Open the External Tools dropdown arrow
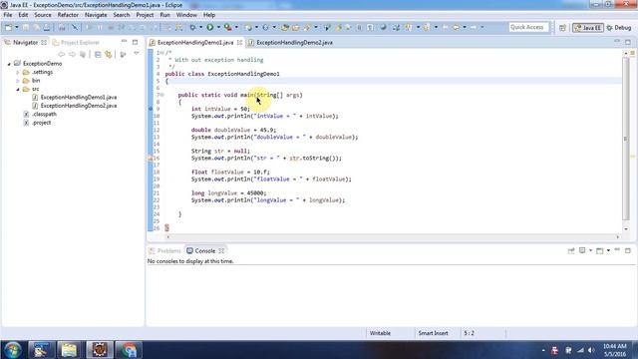Viewport: 638px width, 359px height. click(236, 27)
